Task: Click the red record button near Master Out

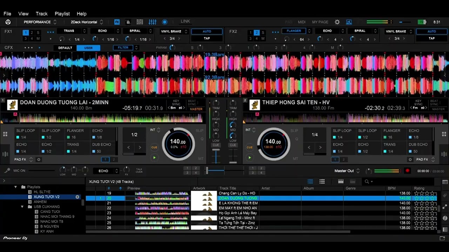Action: click(x=407, y=171)
